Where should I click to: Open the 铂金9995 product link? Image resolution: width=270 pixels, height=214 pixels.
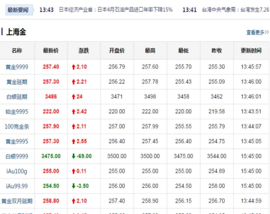(x=17, y=112)
